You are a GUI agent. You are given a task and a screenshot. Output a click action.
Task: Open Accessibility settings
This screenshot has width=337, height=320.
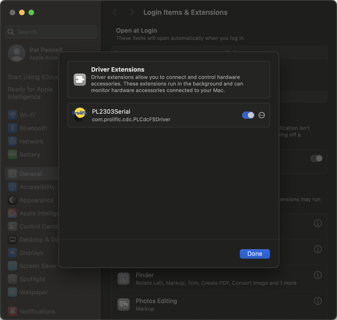click(x=12, y=187)
